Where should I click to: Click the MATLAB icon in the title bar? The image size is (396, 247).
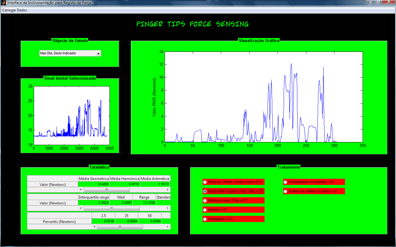click(x=4, y=3)
